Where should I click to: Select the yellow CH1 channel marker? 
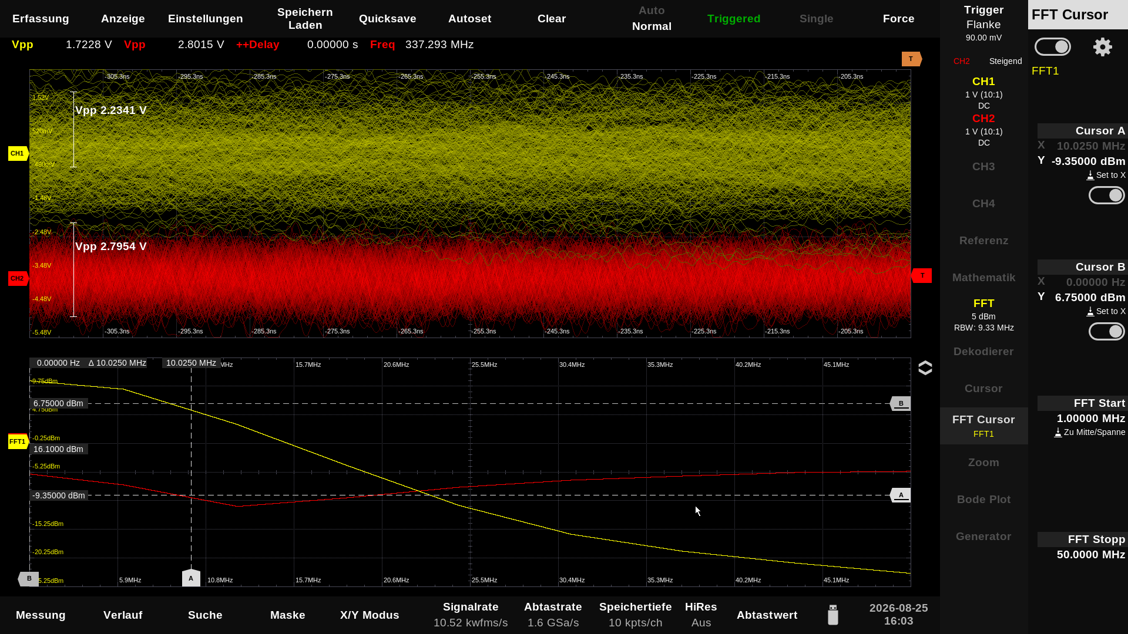click(18, 153)
